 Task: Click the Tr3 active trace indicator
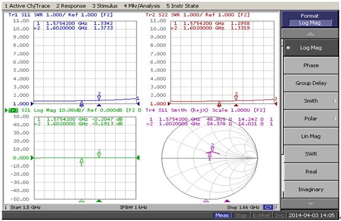13,110
